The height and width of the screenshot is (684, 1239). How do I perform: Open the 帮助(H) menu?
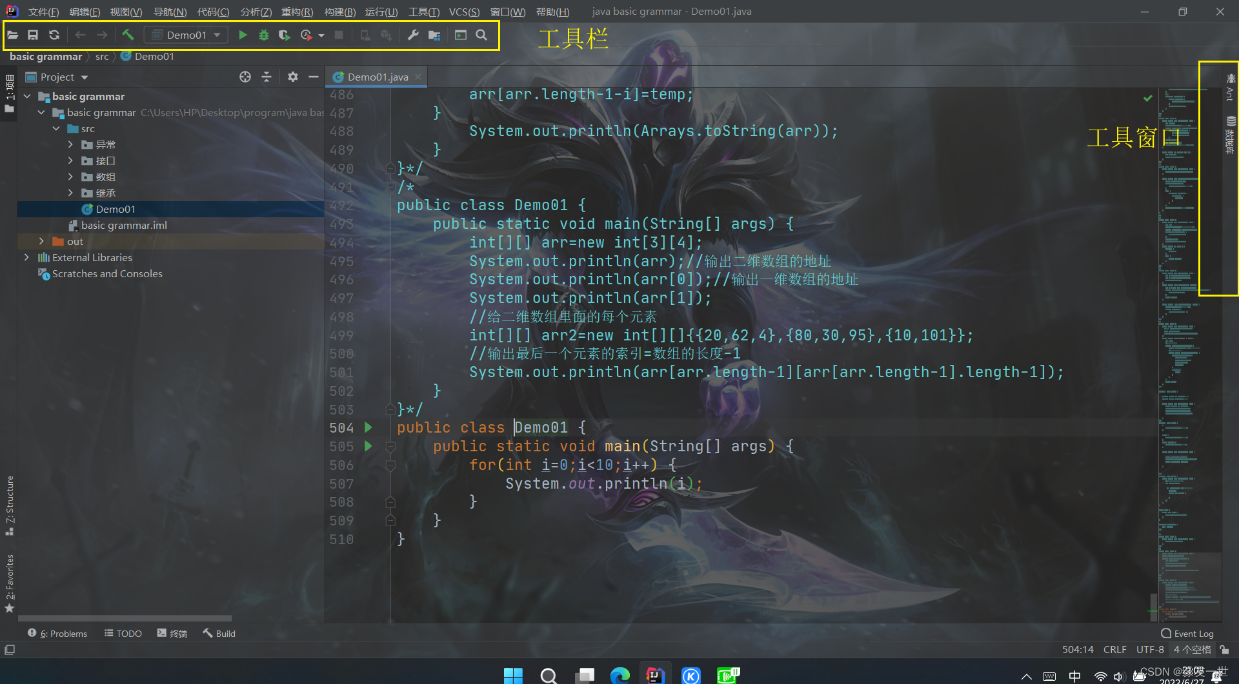552,12
